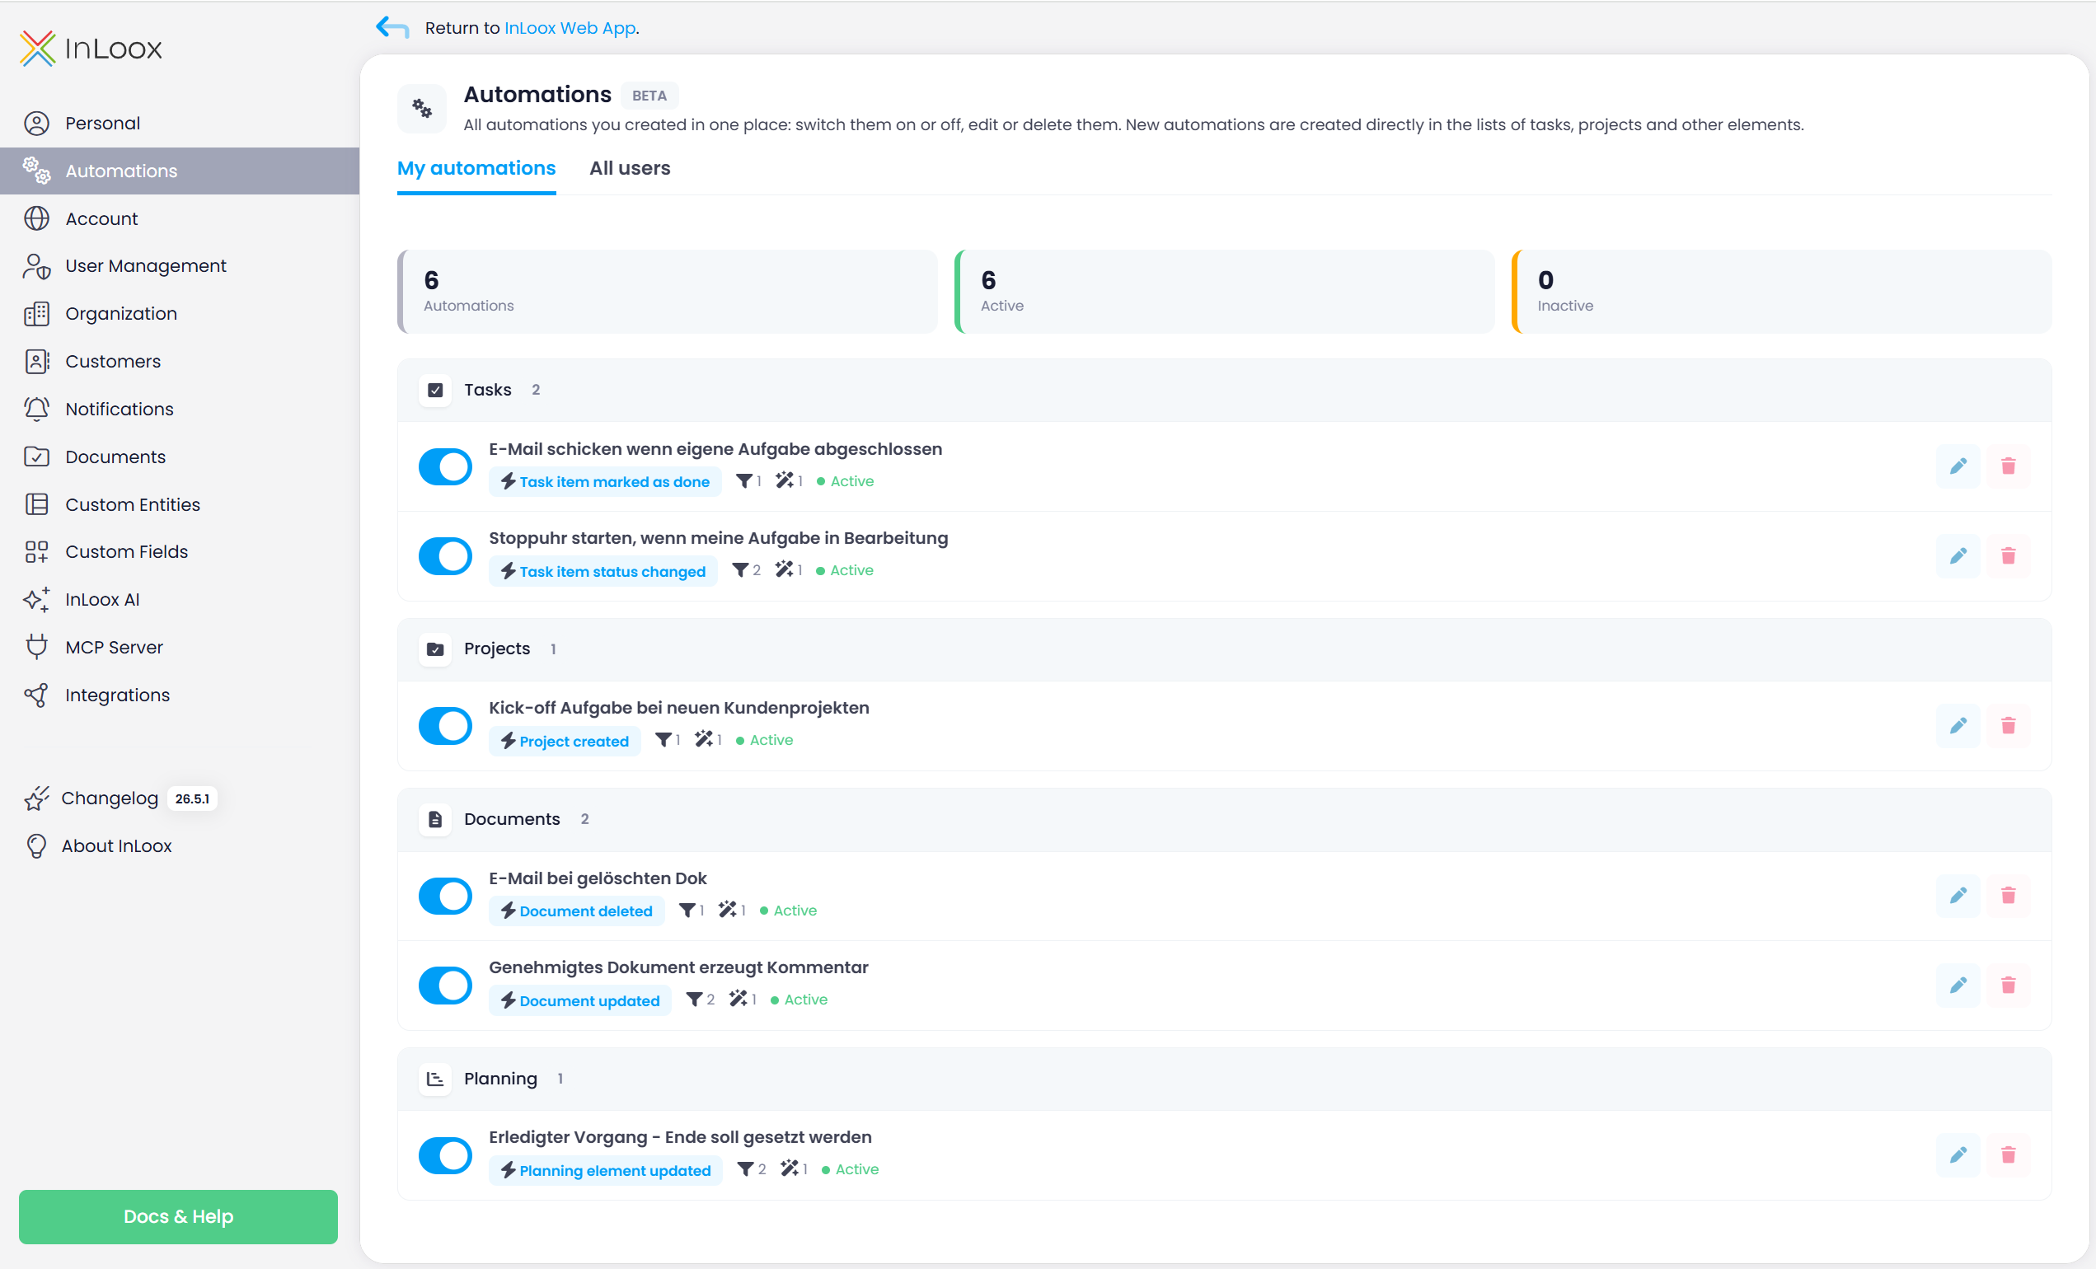This screenshot has height=1269, width=2096.
Task: Edit E-Mail schicken wenn eigene Aufgabe automation
Action: coord(1958,466)
